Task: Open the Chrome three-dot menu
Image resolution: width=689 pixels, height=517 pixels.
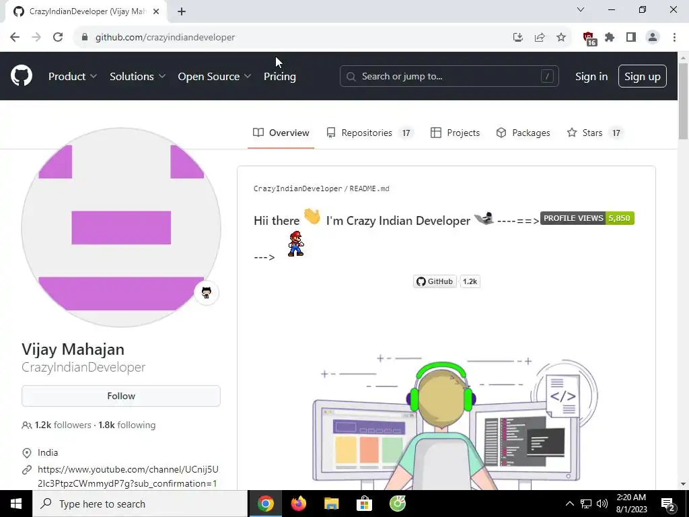Action: (674, 38)
